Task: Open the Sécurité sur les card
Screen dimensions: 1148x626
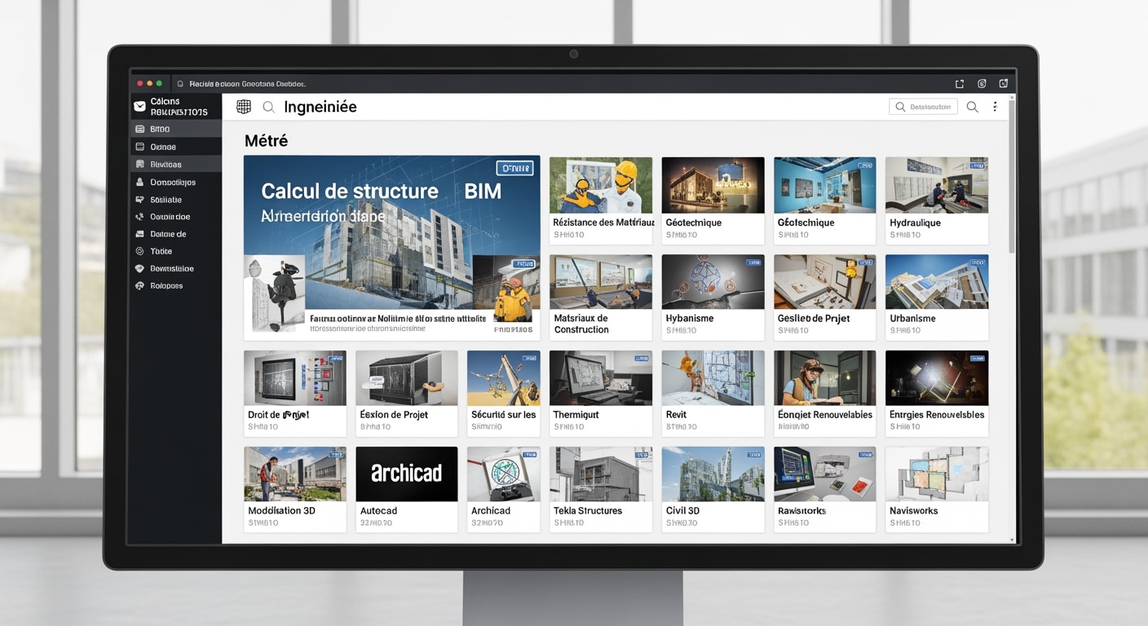Action: [503, 394]
